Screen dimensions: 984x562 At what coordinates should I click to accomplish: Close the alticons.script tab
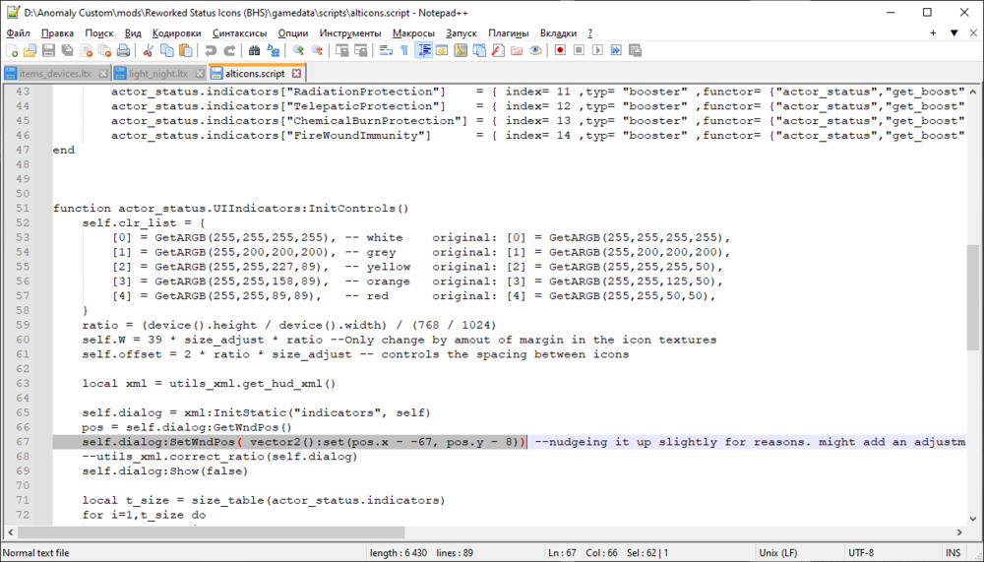tap(295, 74)
